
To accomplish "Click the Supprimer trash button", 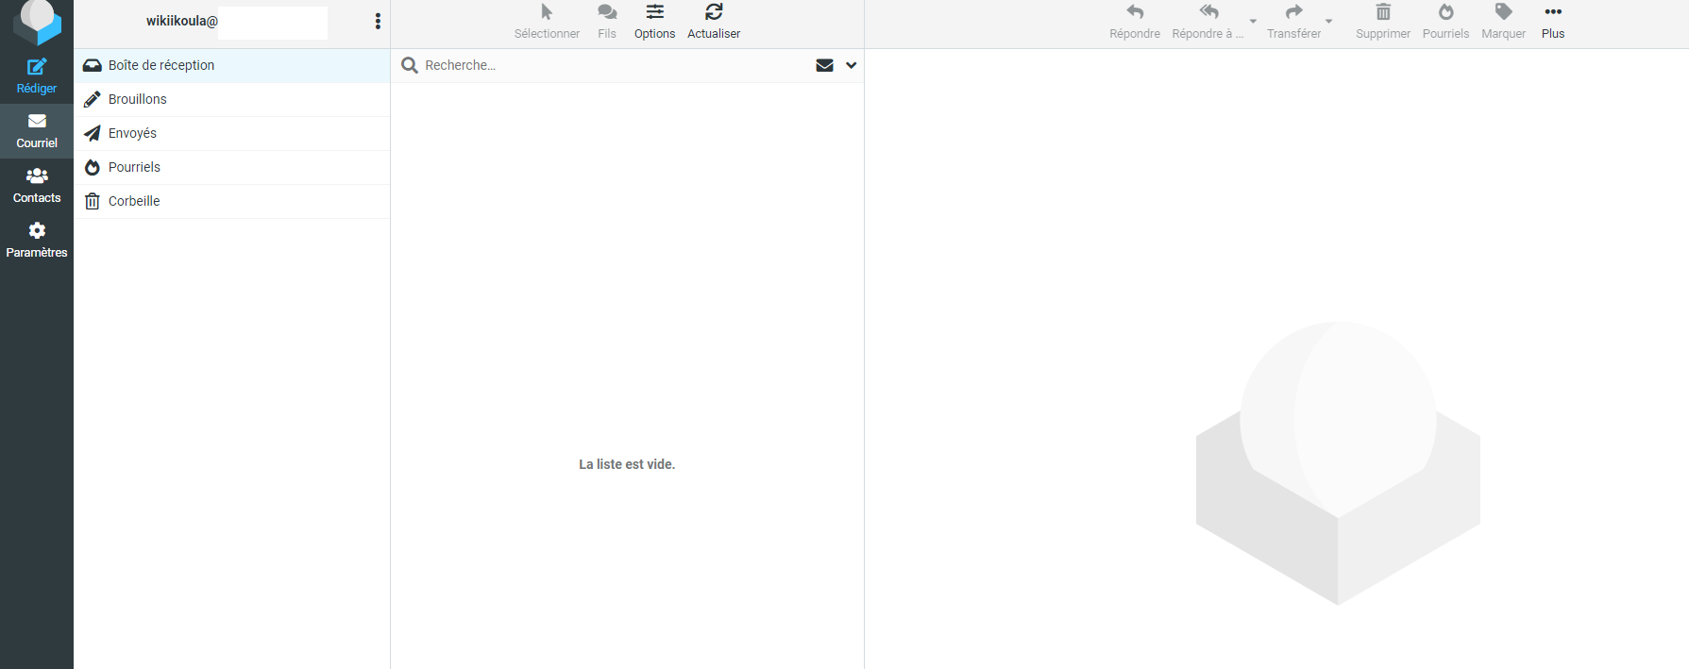I will (x=1383, y=22).
